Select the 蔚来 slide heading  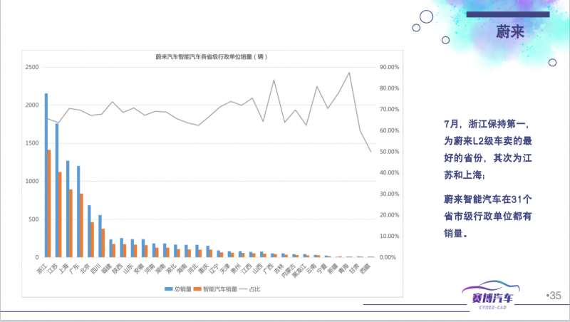coord(510,31)
